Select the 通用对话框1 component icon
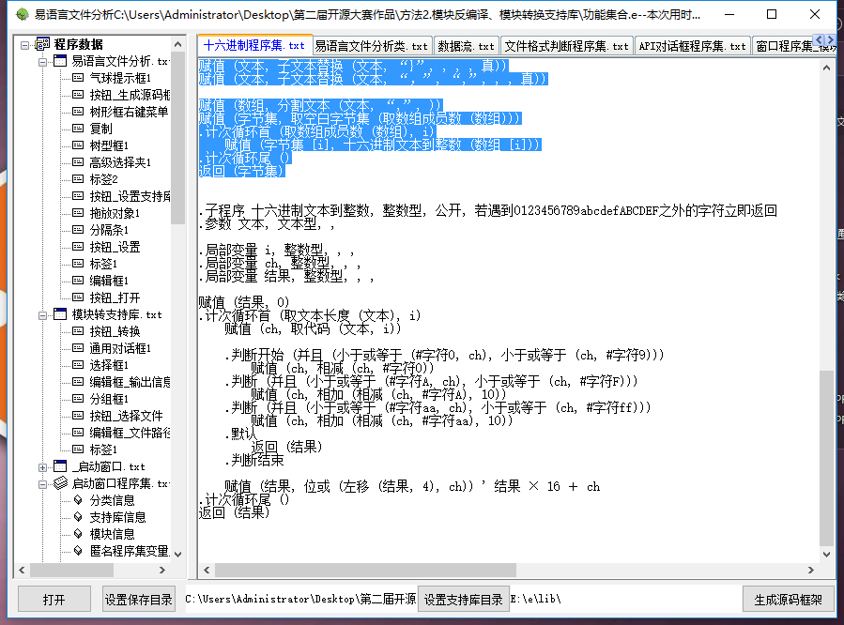Viewport: 844px width, 625px height. 77,347
